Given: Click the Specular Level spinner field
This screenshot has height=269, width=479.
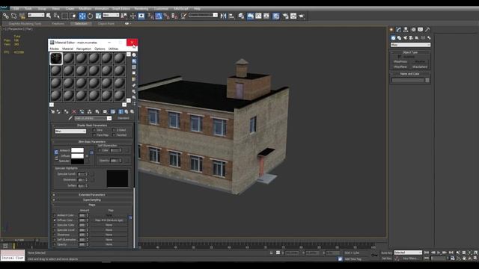Looking at the screenshot, I should tap(82, 174).
